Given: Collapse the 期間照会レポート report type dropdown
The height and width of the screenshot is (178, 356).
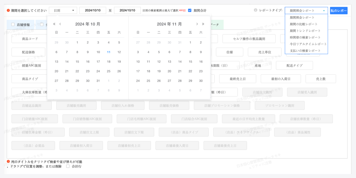Looking at the screenshot, I should coord(306,11).
